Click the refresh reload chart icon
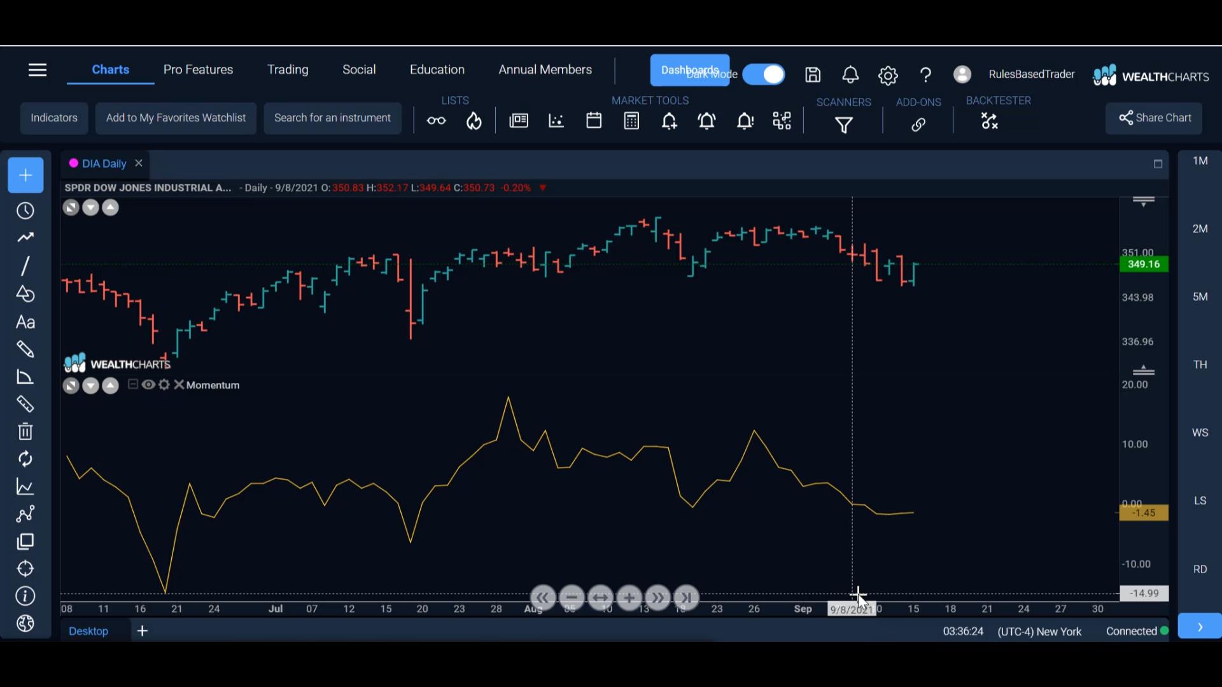Image resolution: width=1222 pixels, height=687 pixels. click(x=25, y=459)
